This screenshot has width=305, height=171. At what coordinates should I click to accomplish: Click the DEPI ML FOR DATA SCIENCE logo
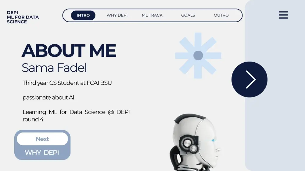point(23,17)
